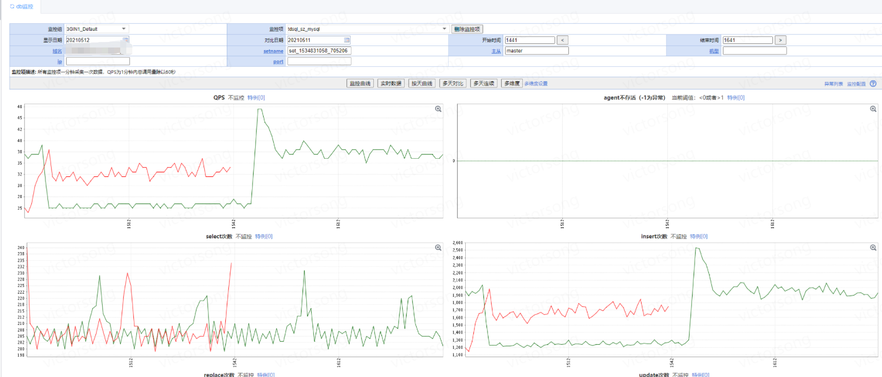Click the 多天对比 button
This screenshot has height=377, width=882.
(453, 83)
